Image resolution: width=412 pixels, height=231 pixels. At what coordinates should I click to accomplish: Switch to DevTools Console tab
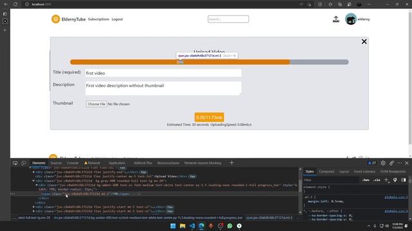(73, 163)
